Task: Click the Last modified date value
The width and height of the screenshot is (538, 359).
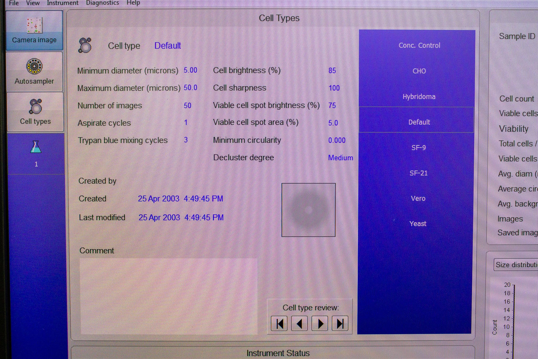Action: (181, 218)
